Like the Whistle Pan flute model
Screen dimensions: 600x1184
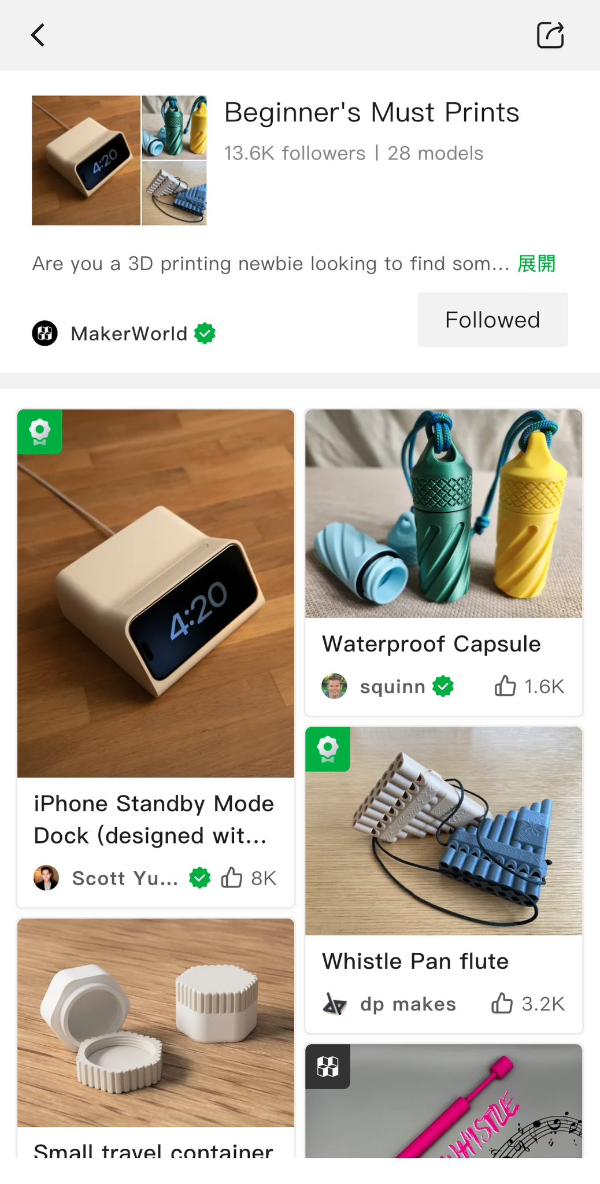(502, 1004)
